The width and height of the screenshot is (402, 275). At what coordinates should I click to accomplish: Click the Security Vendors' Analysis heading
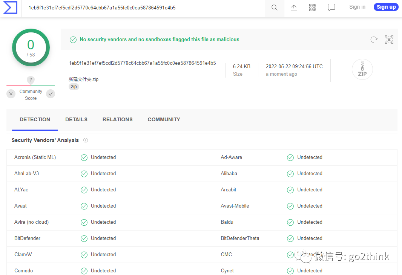(x=45, y=140)
